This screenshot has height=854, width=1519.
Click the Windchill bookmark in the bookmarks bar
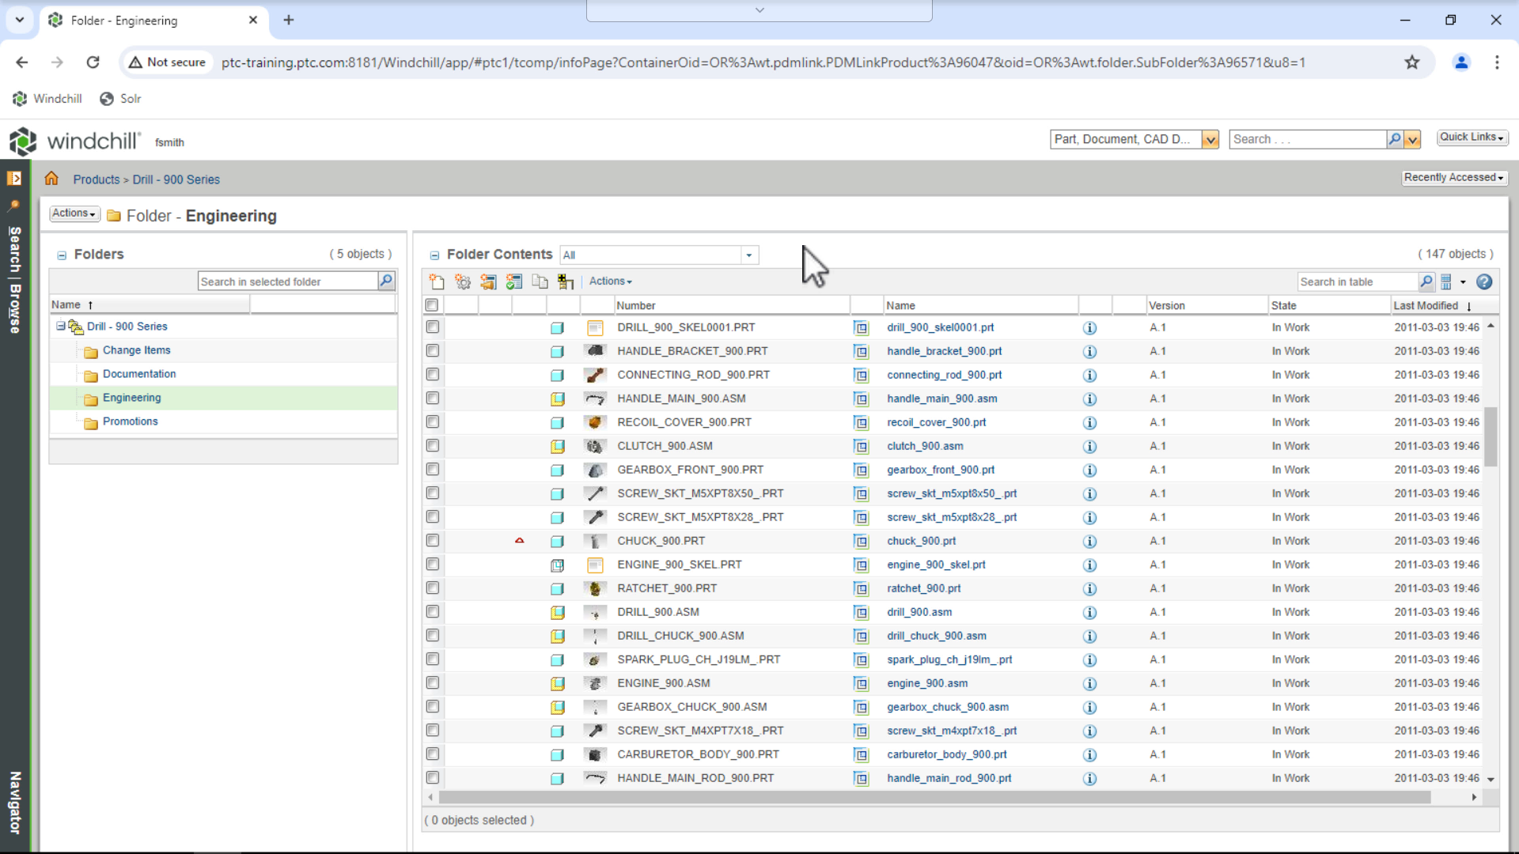(47, 99)
